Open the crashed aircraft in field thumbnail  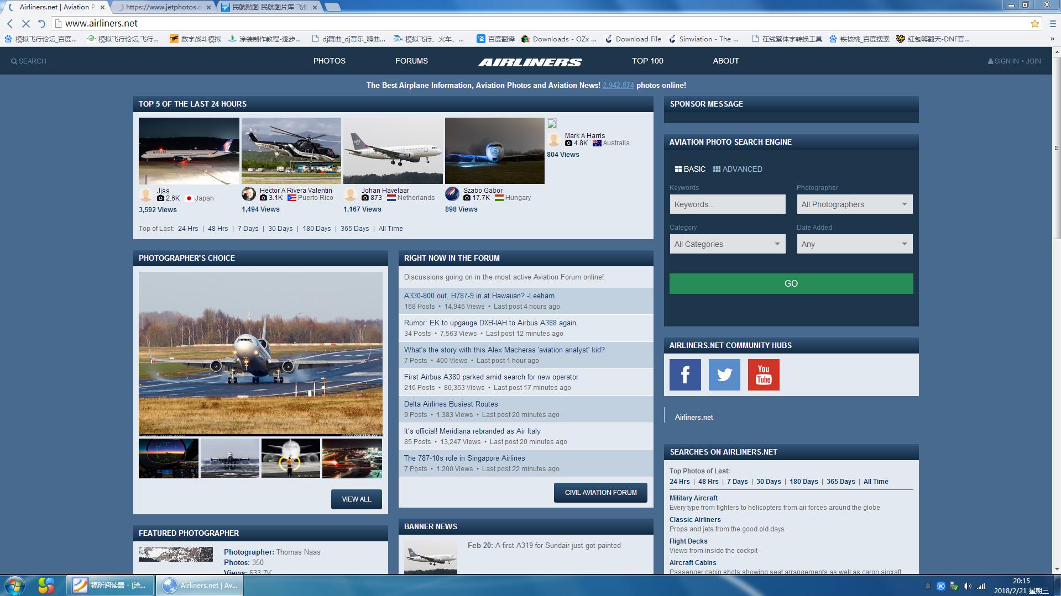click(495, 151)
